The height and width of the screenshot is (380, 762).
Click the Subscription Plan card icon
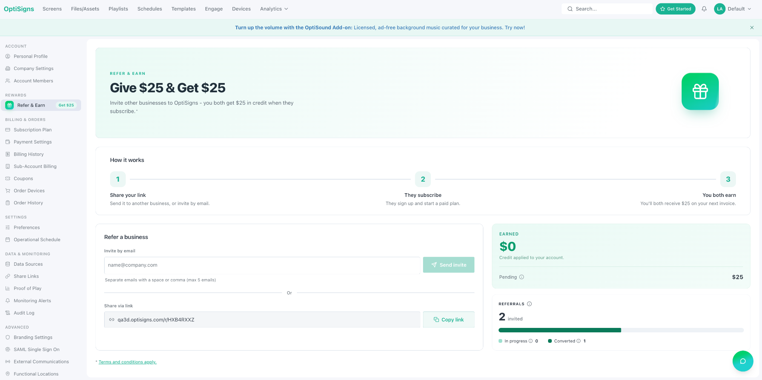[x=8, y=130]
